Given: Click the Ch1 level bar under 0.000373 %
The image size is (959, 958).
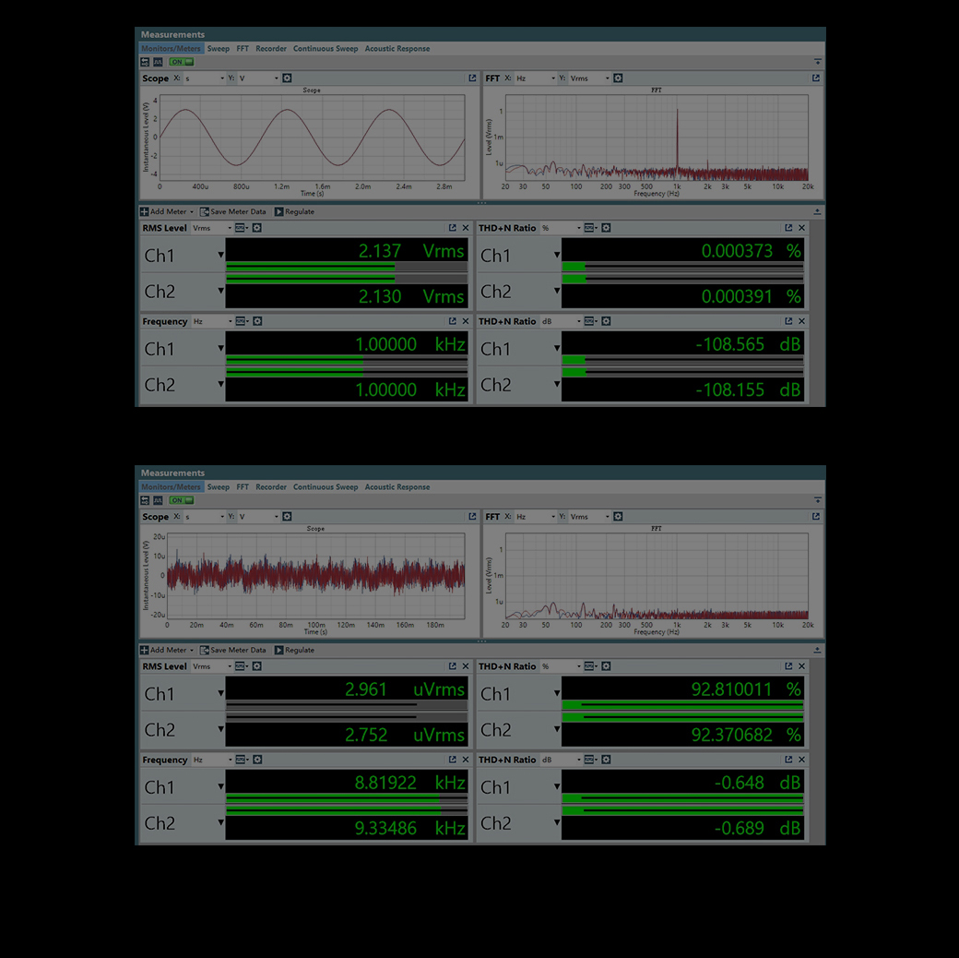Looking at the screenshot, I should 682,267.
